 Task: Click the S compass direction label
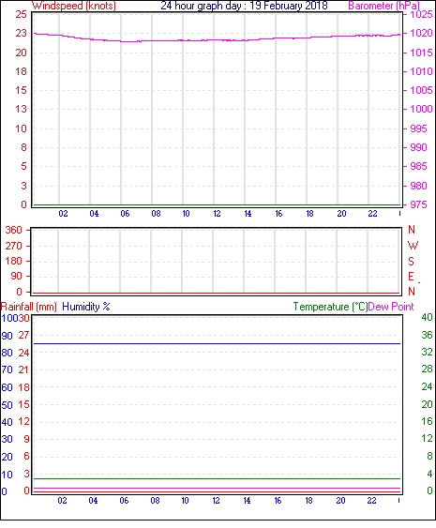click(x=411, y=261)
